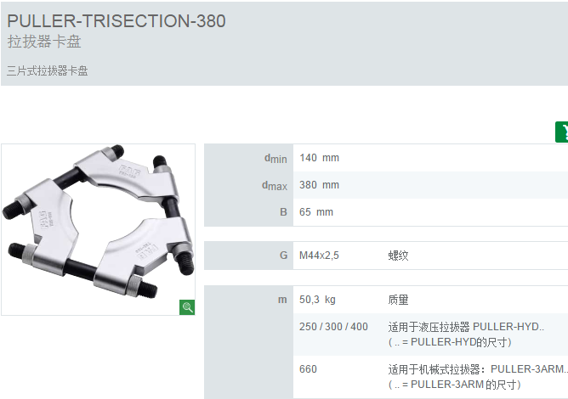
Task: Click the 质量 description text
Action: [x=398, y=300]
